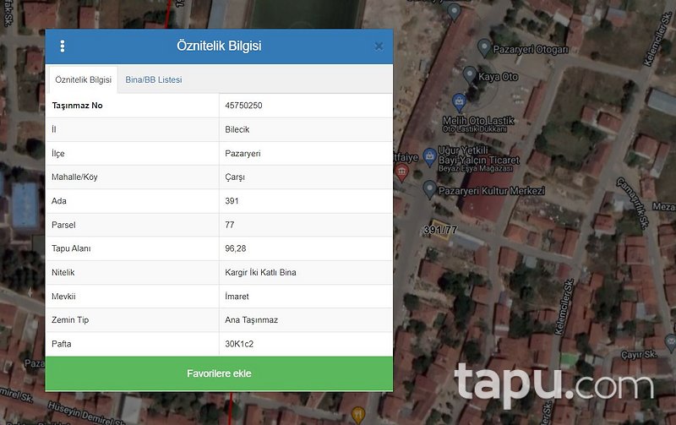
Task: Click the Zemin Tip value Ana Taşınmaz
Action: (251, 320)
